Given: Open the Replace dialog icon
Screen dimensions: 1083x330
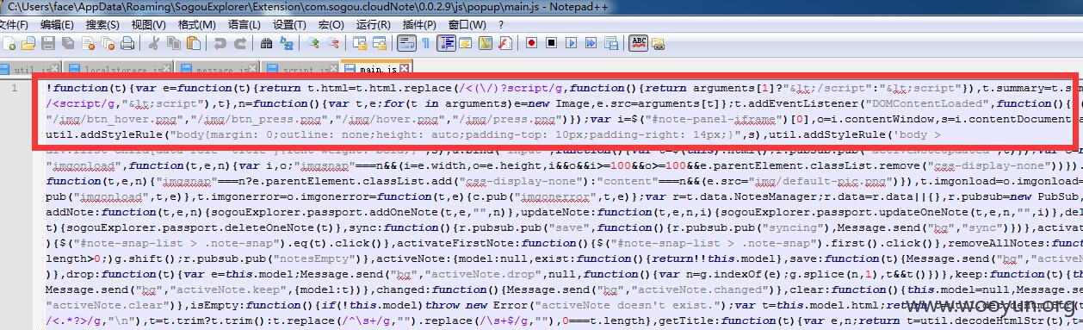Looking at the screenshot, I should point(286,43).
